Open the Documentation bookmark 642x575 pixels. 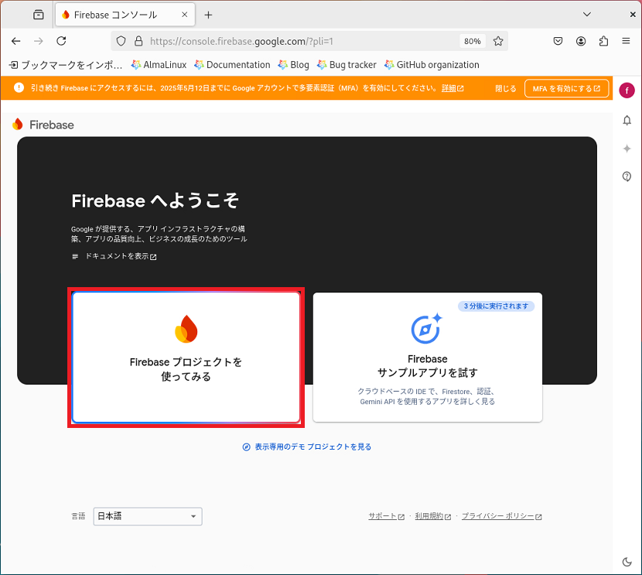(232, 65)
